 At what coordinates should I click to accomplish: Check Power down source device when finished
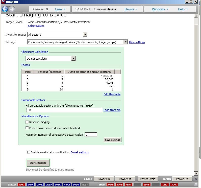tap(27, 128)
